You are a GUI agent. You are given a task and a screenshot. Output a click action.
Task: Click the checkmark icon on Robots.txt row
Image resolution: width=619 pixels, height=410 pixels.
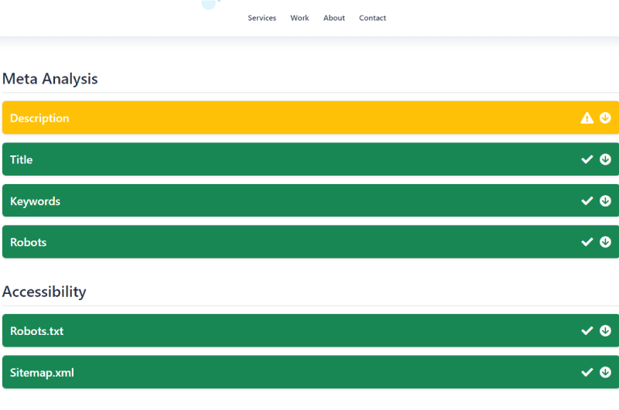pyautogui.click(x=587, y=330)
